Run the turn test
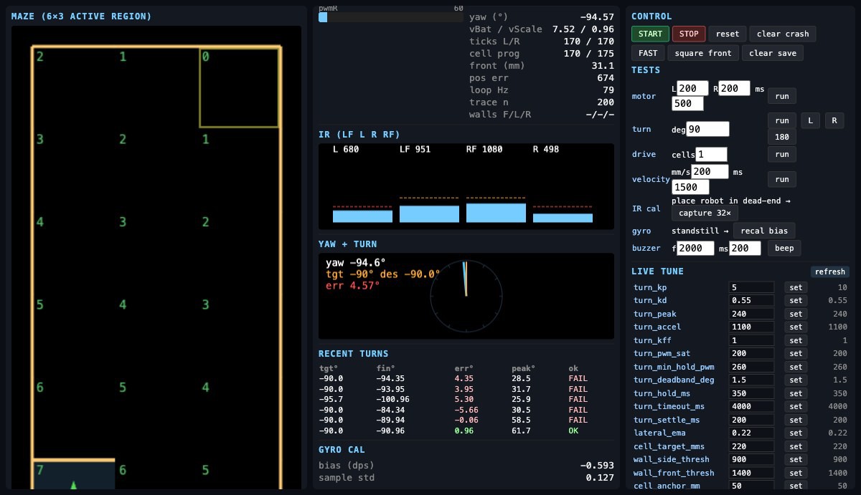Screen dimensions: 861x495 point(781,120)
